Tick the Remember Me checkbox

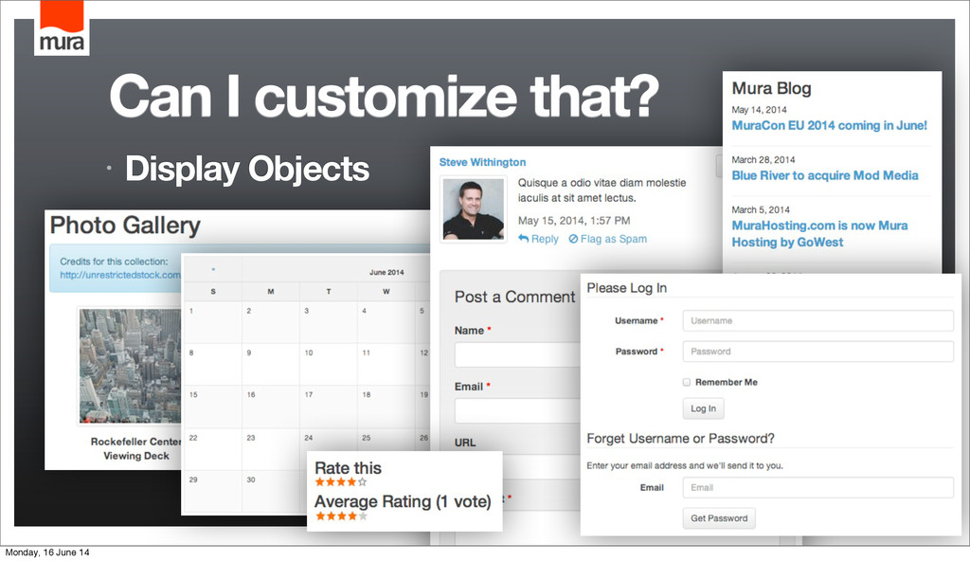coord(687,382)
